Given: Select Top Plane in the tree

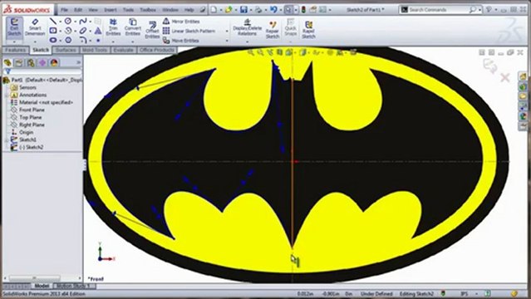Looking at the screenshot, I should (27, 117).
